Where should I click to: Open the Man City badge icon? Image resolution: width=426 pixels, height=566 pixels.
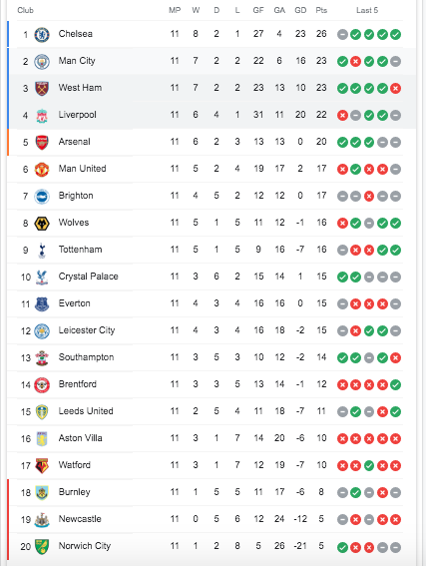[x=42, y=61]
